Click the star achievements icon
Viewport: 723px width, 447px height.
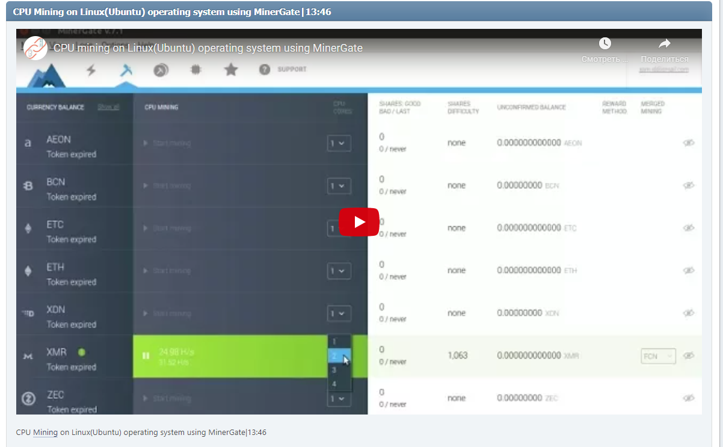pos(231,70)
